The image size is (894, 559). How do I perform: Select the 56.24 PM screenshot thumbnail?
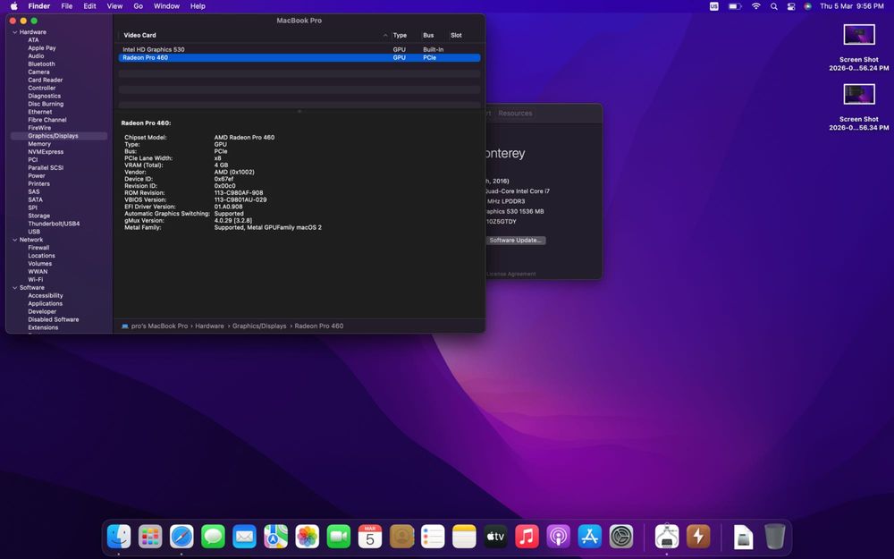coord(859,36)
